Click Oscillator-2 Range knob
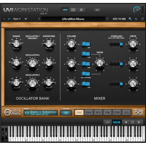Image resolution: width=146 pixels, height=146 pixels. 16,63
